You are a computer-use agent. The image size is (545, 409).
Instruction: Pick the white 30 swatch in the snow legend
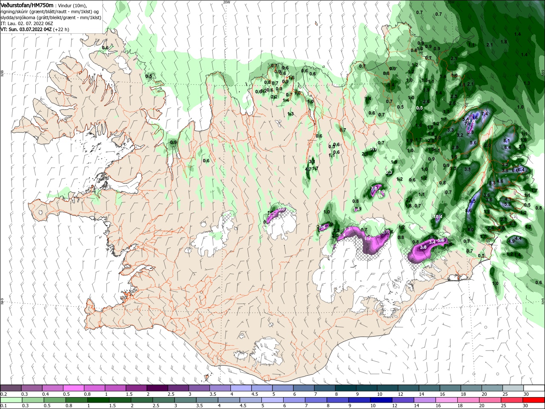click(534, 388)
